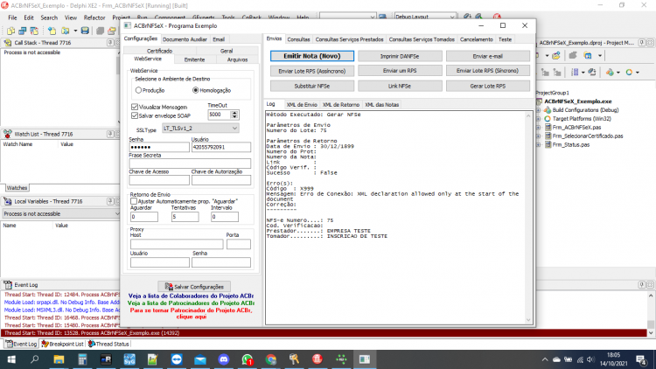The image size is (656, 369).
Task: Open the Documento Auxiliar tab
Action: tap(185, 39)
